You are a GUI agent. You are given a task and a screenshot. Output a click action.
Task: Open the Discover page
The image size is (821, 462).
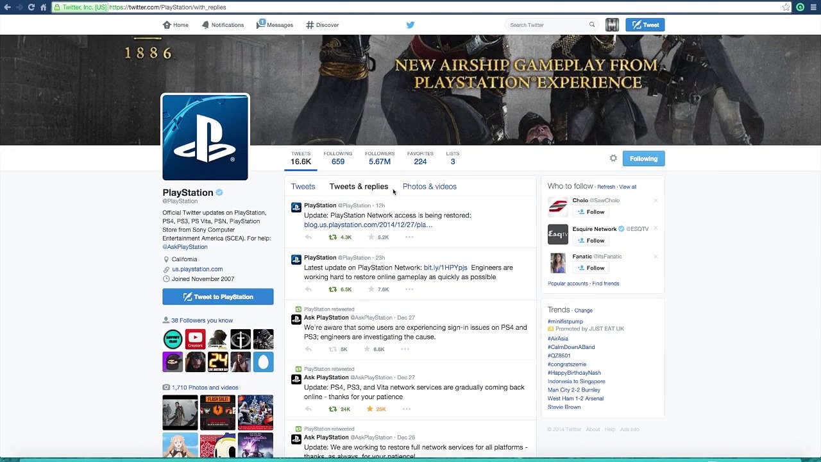[x=323, y=25]
